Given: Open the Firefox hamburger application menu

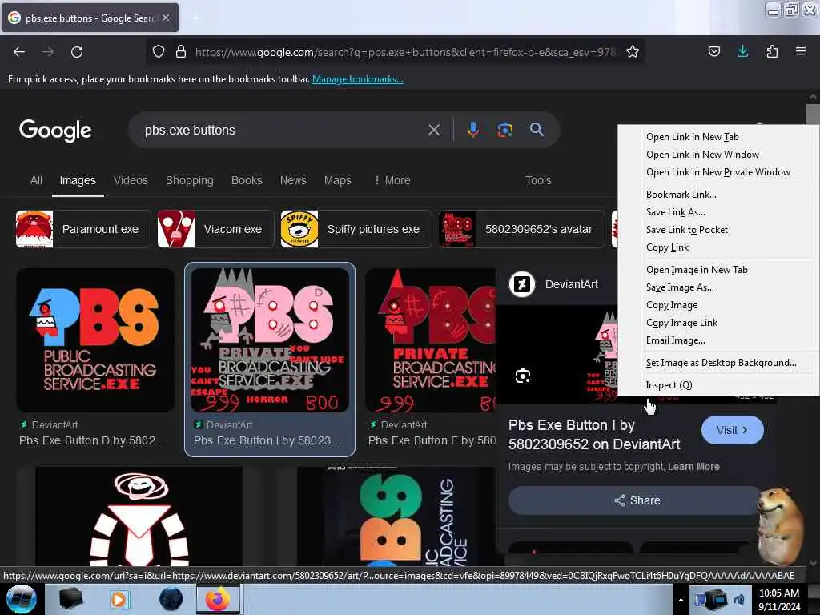Looking at the screenshot, I should [x=801, y=51].
